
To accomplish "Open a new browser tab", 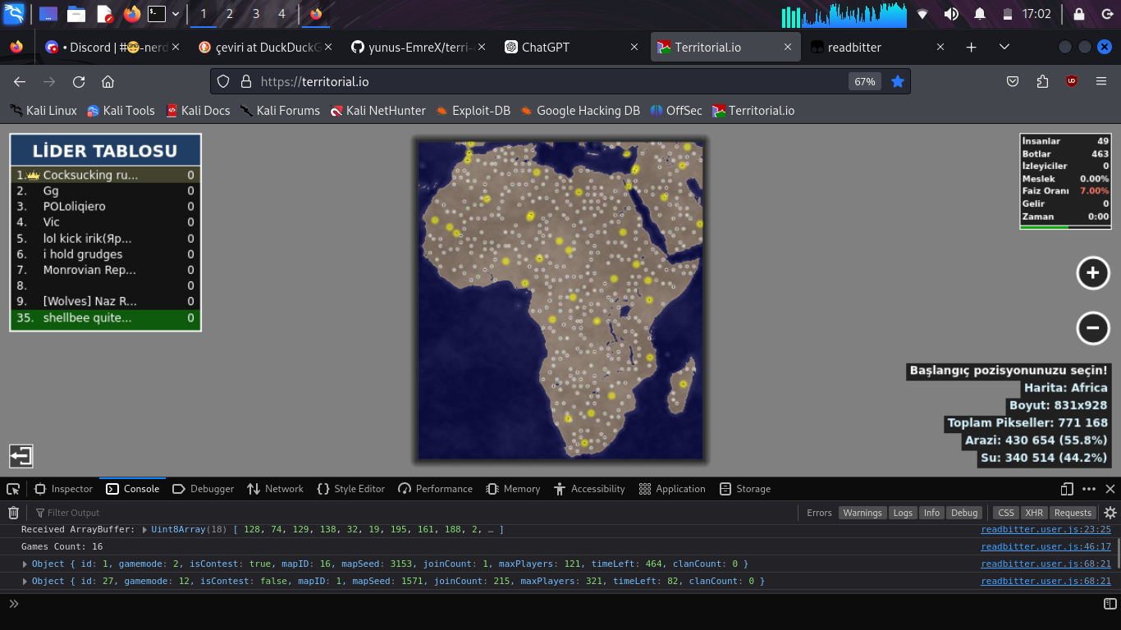I will coord(972,48).
